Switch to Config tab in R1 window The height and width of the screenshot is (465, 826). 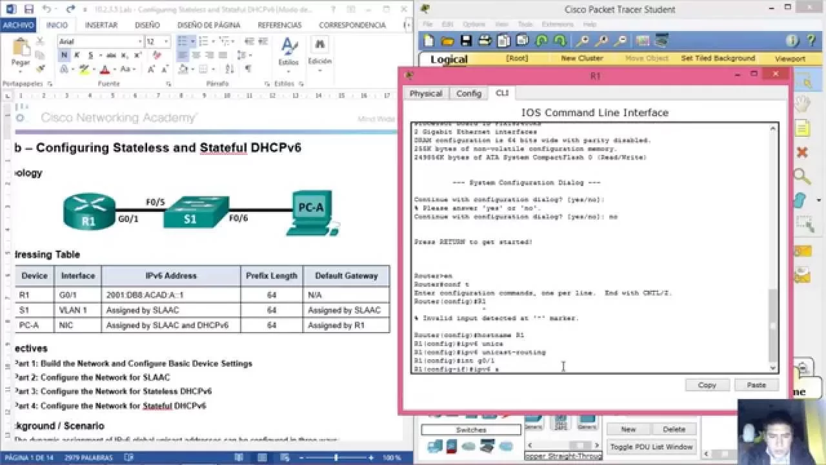(468, 93)
